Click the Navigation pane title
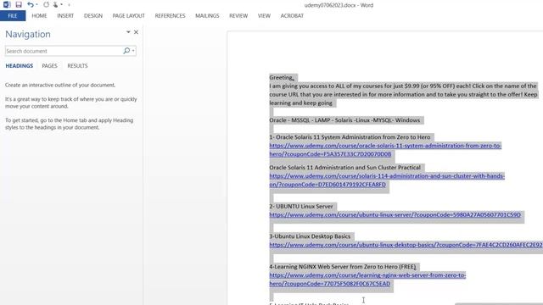 point(28,34)
